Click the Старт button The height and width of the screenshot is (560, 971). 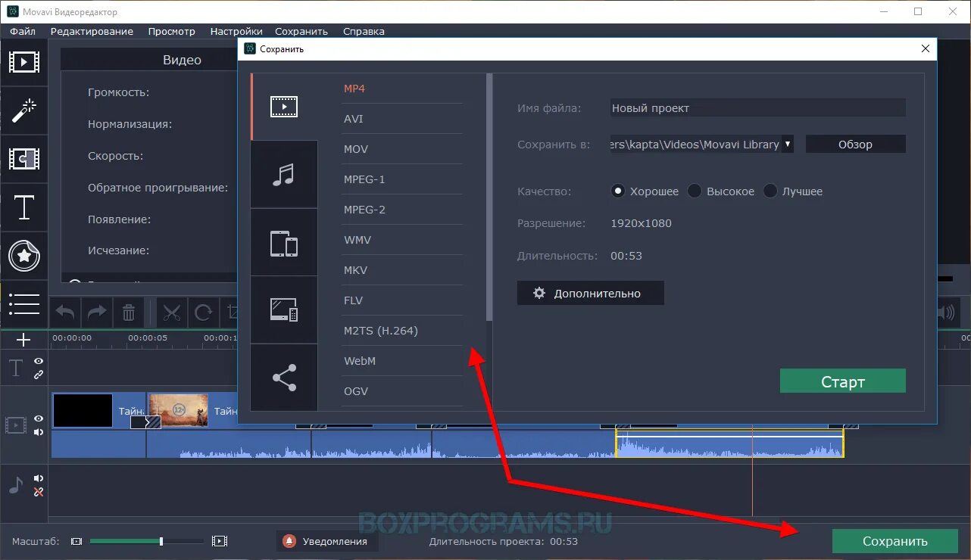842,381
